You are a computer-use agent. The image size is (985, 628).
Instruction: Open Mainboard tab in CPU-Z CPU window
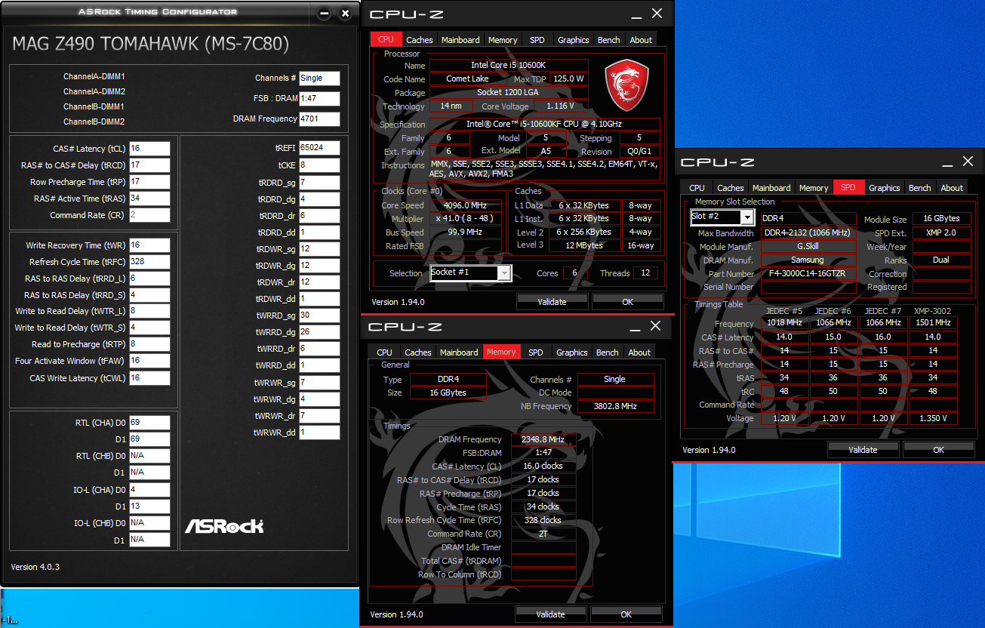(460, 40)
